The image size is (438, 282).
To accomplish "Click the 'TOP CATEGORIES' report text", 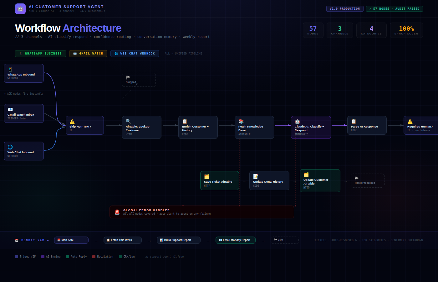I will point(374,240).
